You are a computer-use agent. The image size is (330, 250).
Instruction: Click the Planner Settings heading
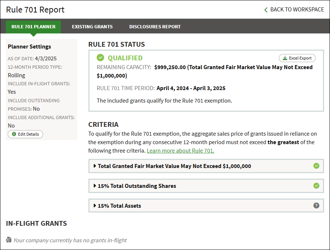pos(29,46)
